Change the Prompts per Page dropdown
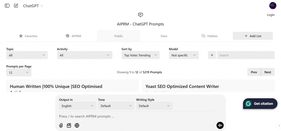The width and height of the screenshot is (281, 131). [19, 72]
